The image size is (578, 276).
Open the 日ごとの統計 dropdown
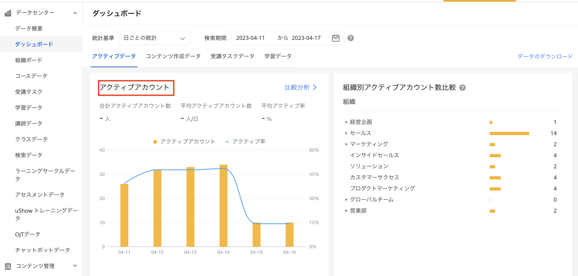tap(154, 38)
